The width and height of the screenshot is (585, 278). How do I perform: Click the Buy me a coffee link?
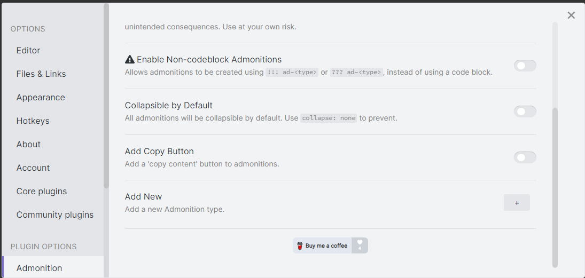(326, 246)
